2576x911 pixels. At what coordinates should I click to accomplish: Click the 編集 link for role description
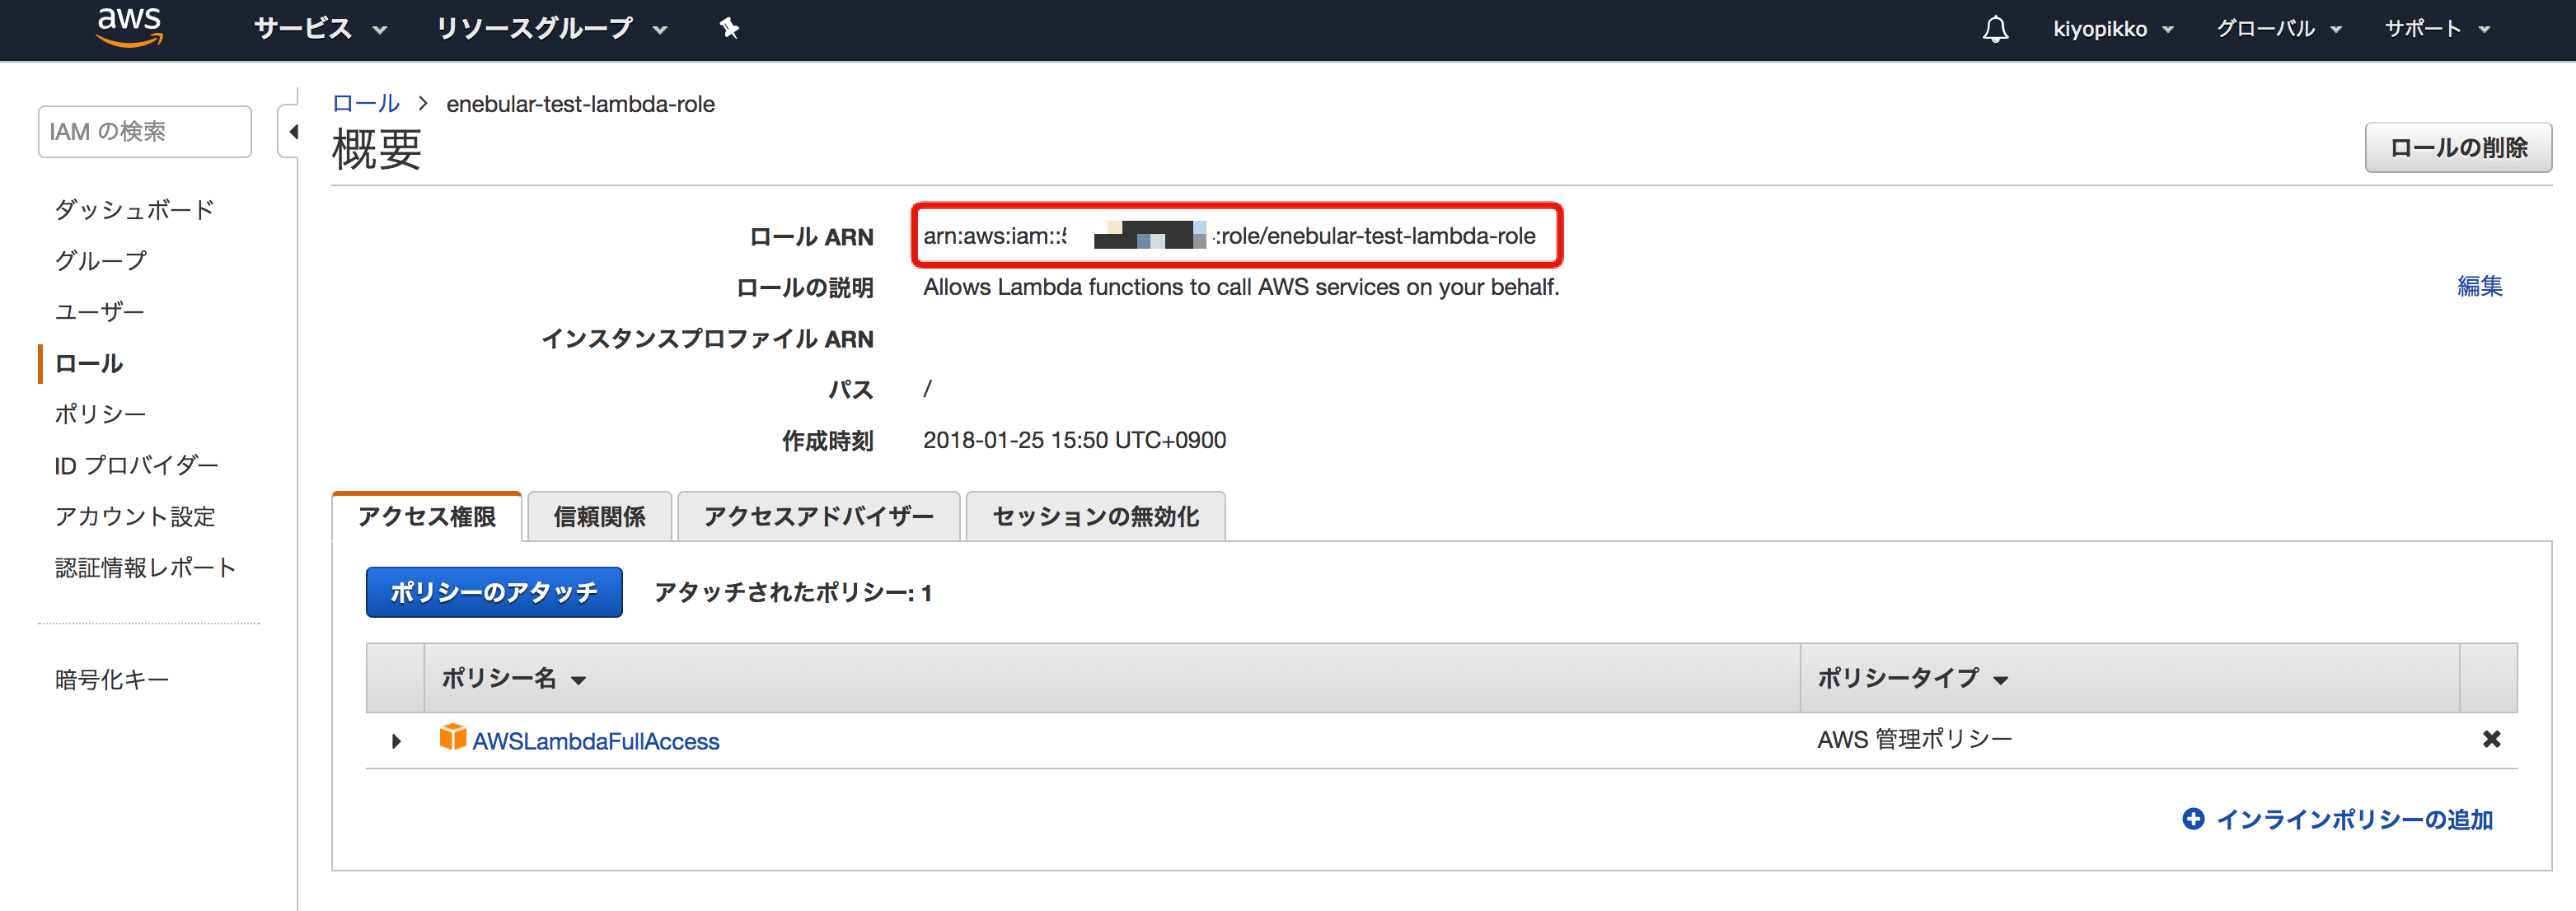2479,286
